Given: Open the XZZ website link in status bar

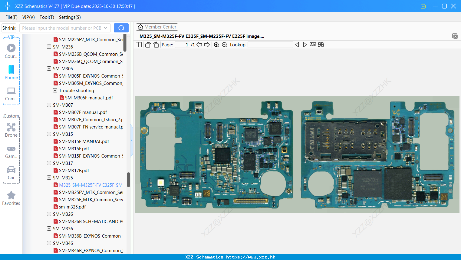Looking at the screenshot, I should pos(251,257).
